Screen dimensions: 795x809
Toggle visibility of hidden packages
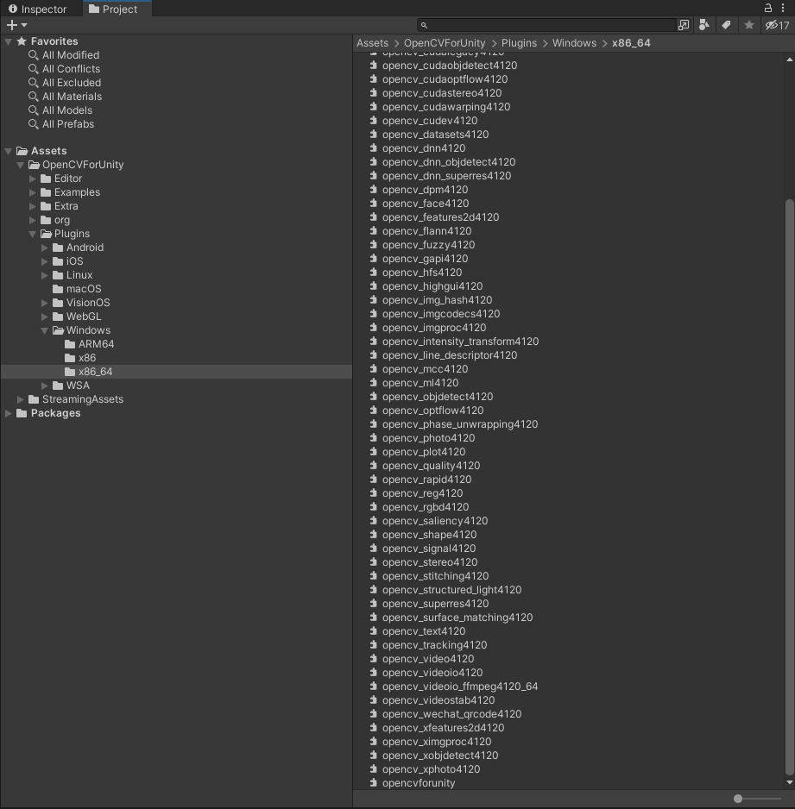(774, 25)
